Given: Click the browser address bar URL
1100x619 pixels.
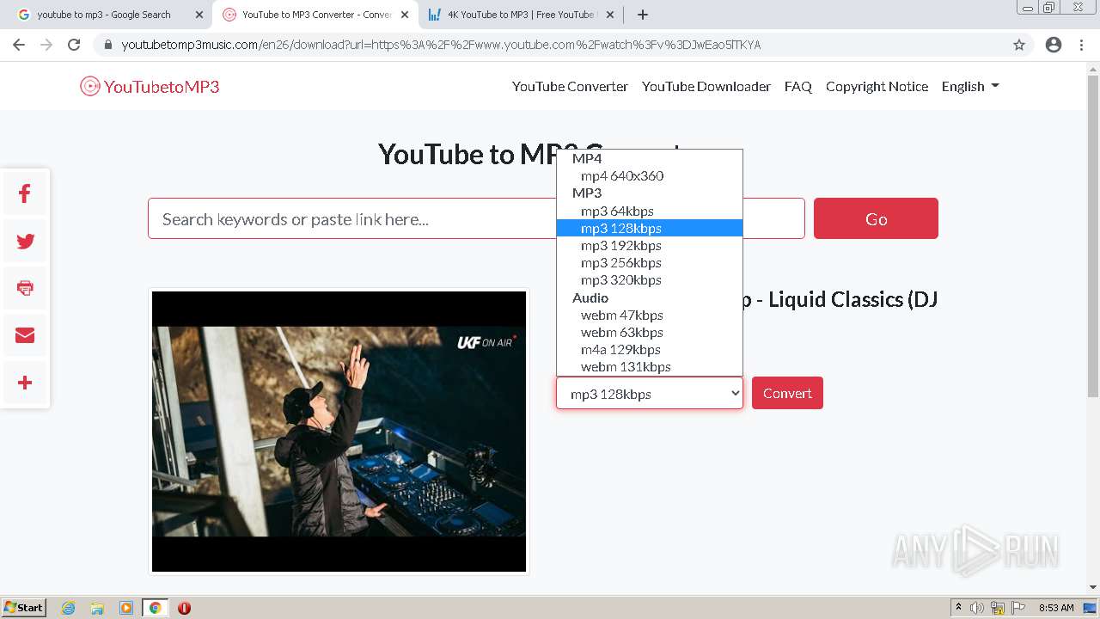Looking at the screenshot, I should click(441, 45).
